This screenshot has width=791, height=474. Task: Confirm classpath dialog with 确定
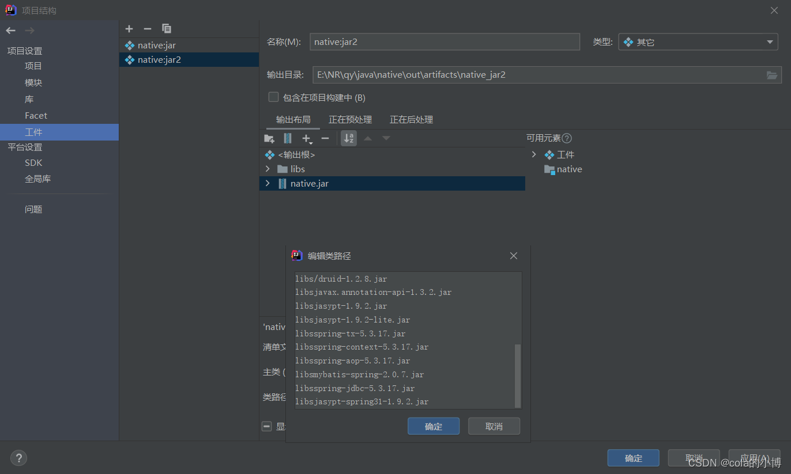tap(434, 426)
